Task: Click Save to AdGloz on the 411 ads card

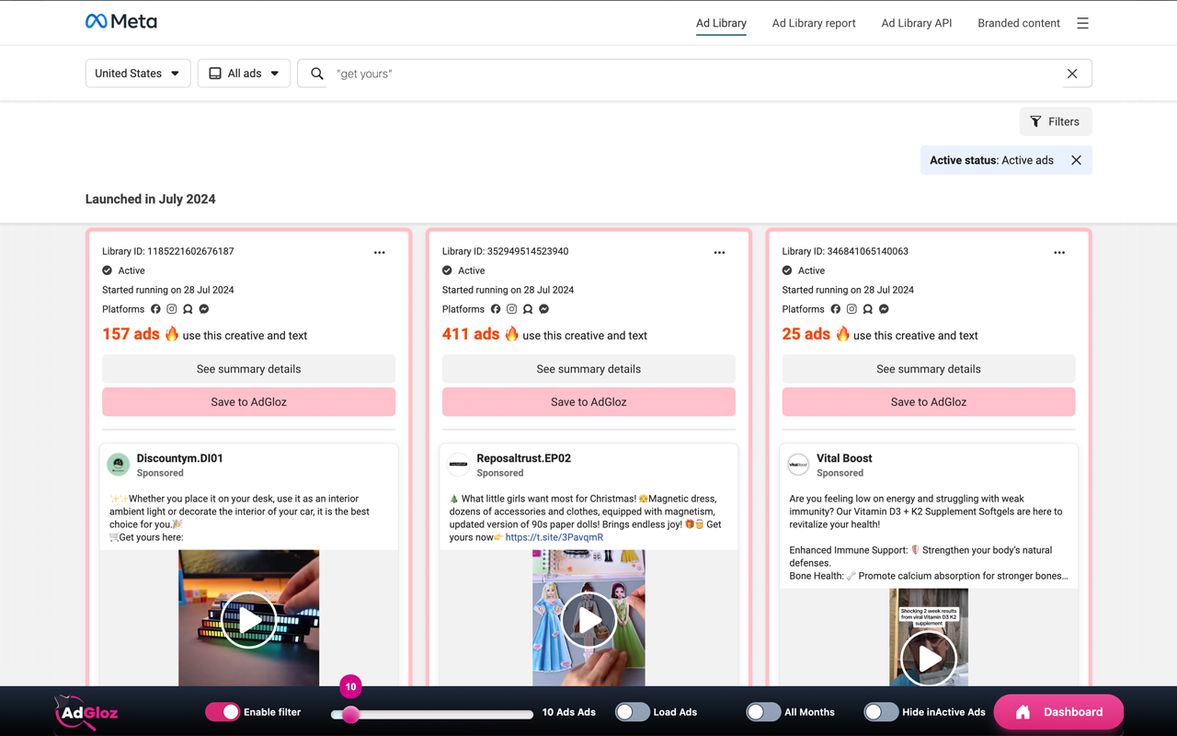Action: 588,401
